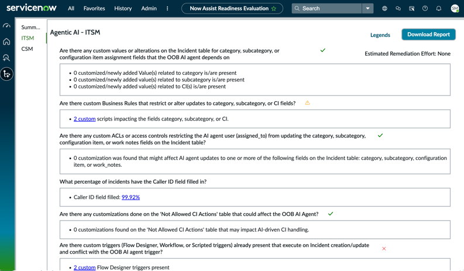Open the 99.92% Caller ID link
Viewport: 464px width, 271px height.
tap(130, 197)
